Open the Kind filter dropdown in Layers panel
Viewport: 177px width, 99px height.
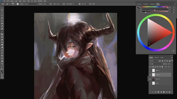point(154,61)
